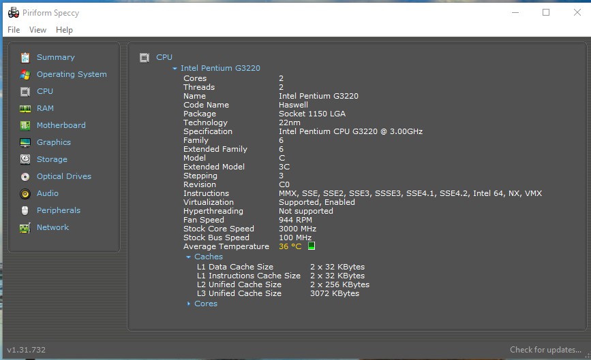Open the Optical Drives section

(64, 176)
